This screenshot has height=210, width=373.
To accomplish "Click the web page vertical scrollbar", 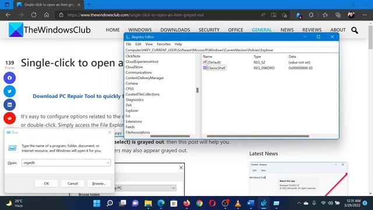I will coord(371,37).
